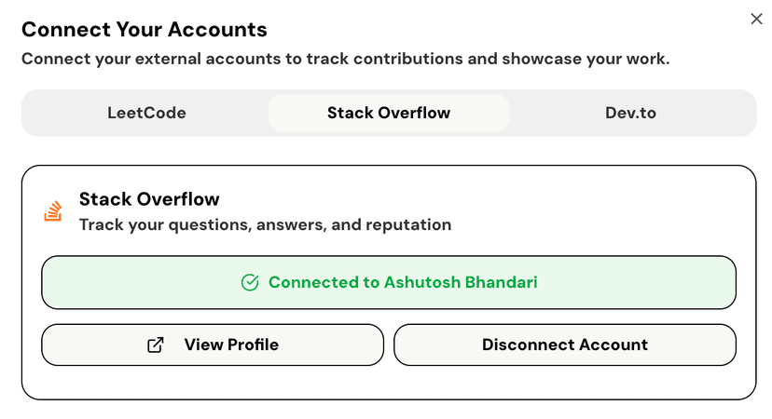Disconnect the Stack Overflow account

pyautogui.click(x=565, y=345)
